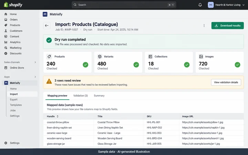Click the Orders inbox icon
248x155 pixels.
pos(6,20)
